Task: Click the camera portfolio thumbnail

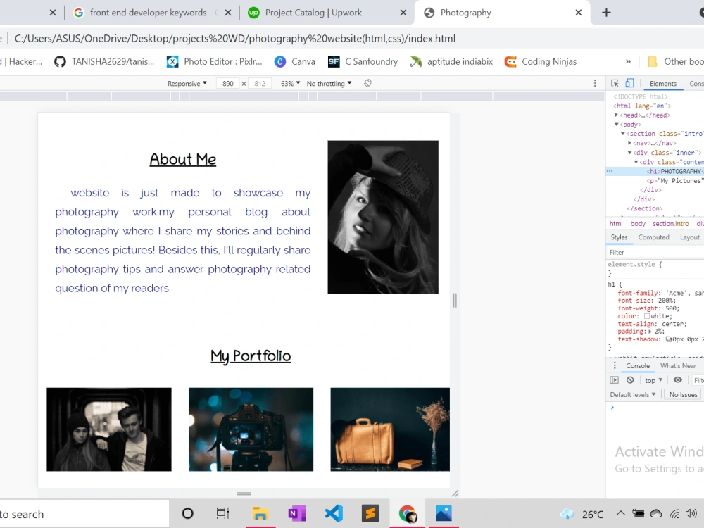Action: click(x=251, y=429)
